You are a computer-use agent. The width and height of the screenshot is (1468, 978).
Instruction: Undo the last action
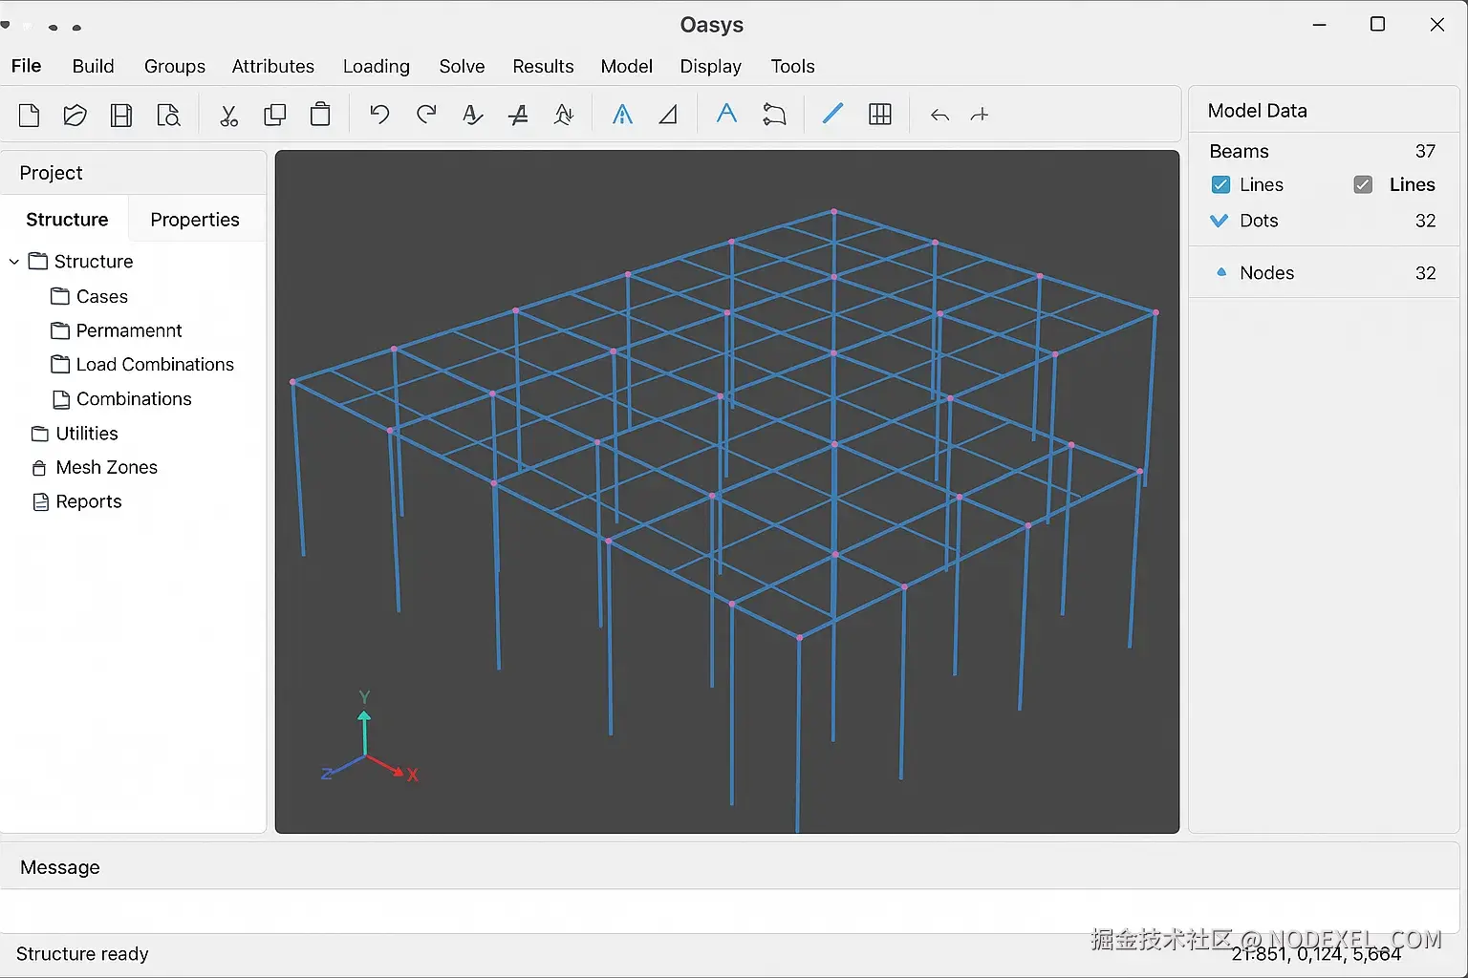(379, 115)
